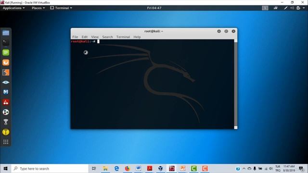308x173 pixels.
Task: Click the power icon in Kali top panel
Action: pyautogui.click(x=298, y=8)
